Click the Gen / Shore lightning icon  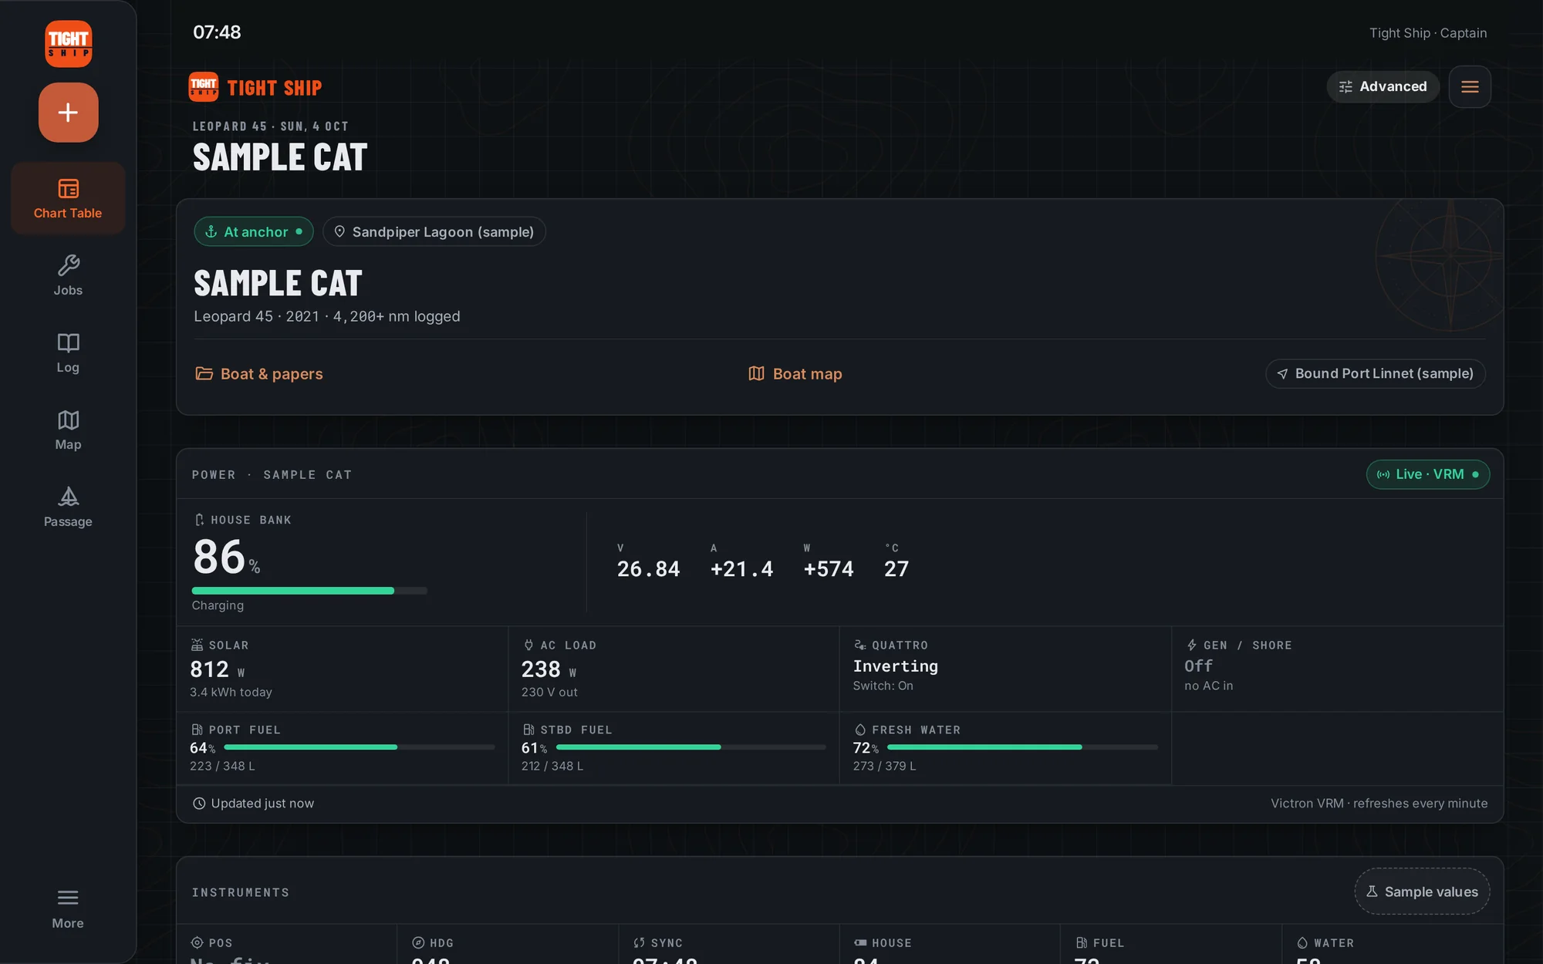pos(1191,645)
